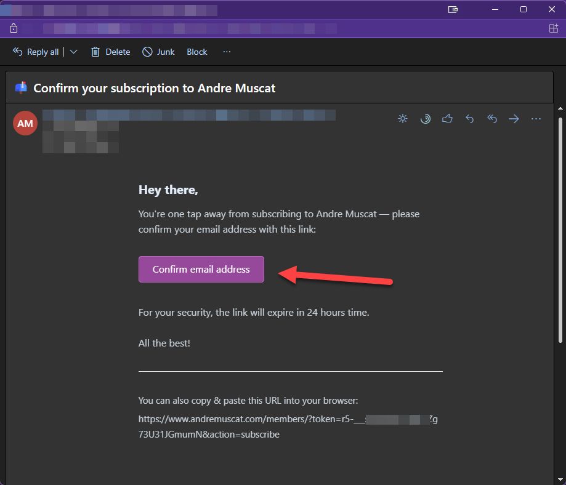Open the andremuscat.com subscribe URL link
Viewport: 566px width, 485px height.
[x=288, y=427]
